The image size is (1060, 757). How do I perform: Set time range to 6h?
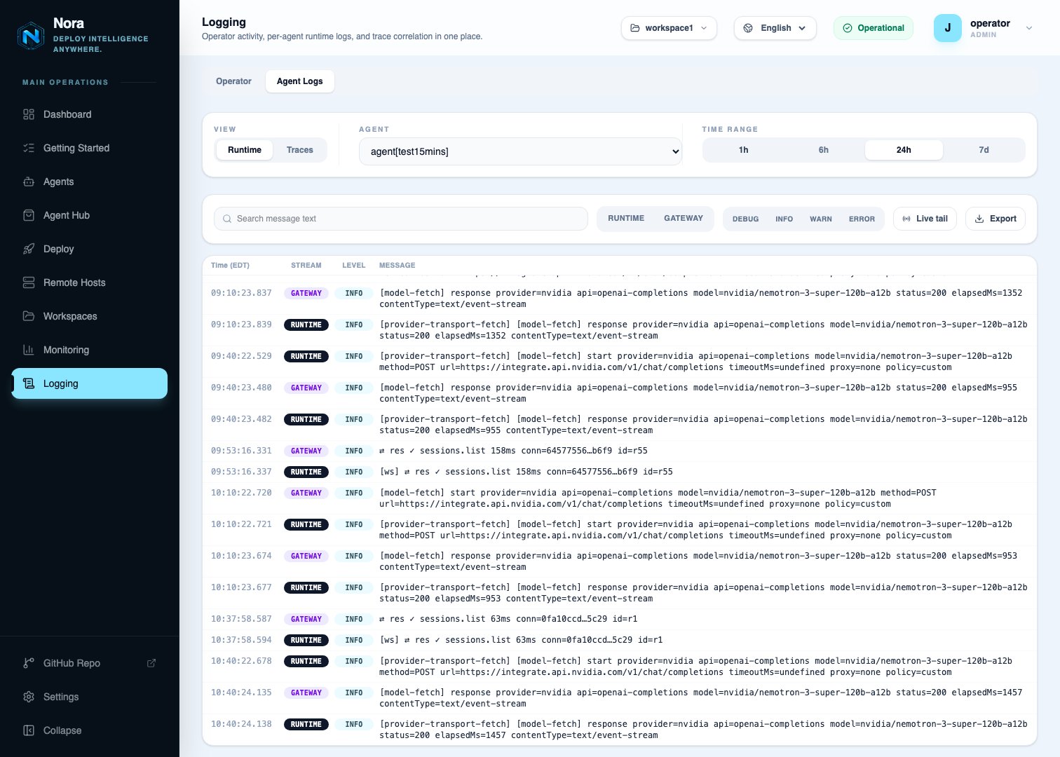(824, 150)
